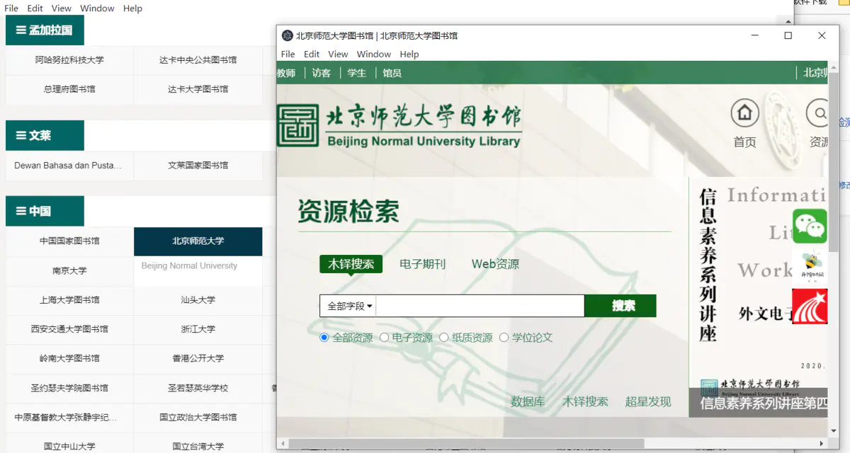Open 达卡中央公共图书馆 entry

[198, 60]
